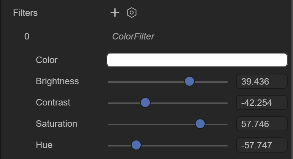Select the ColorFilter entry
293x159 pixels.
tap(133, 36)
